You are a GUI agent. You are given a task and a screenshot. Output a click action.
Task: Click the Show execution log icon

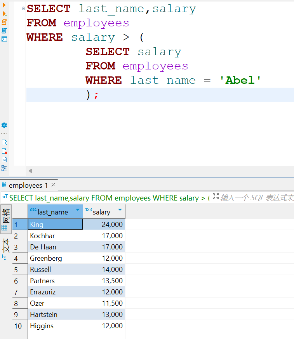4,151
